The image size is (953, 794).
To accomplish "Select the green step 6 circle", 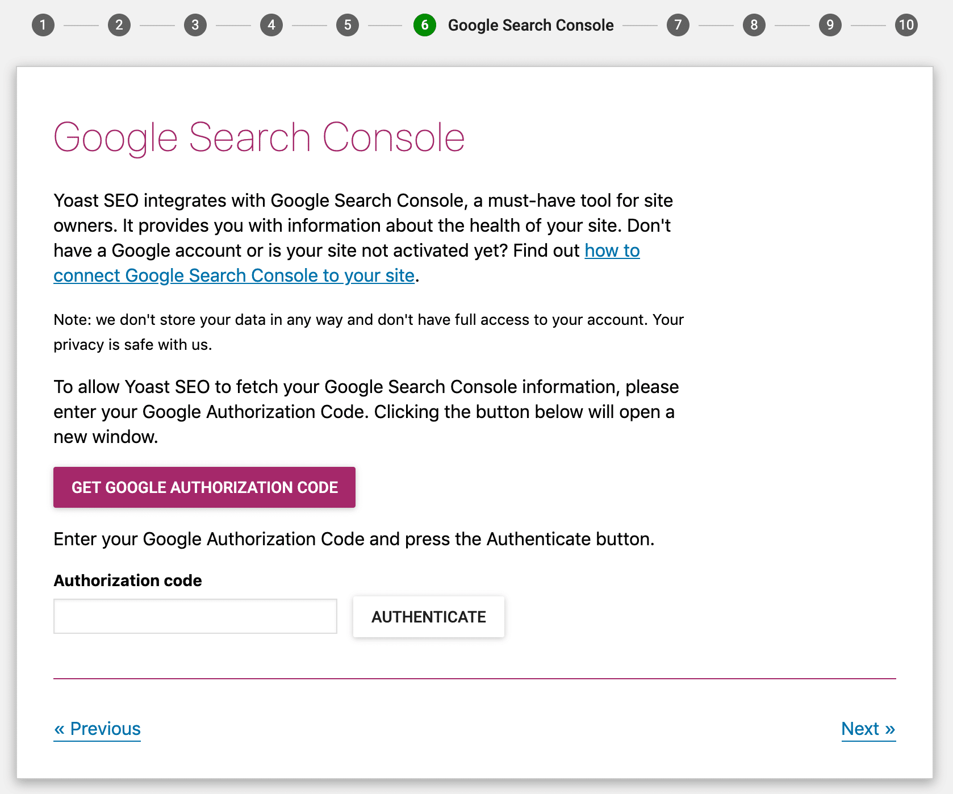I will click(425, 25).
